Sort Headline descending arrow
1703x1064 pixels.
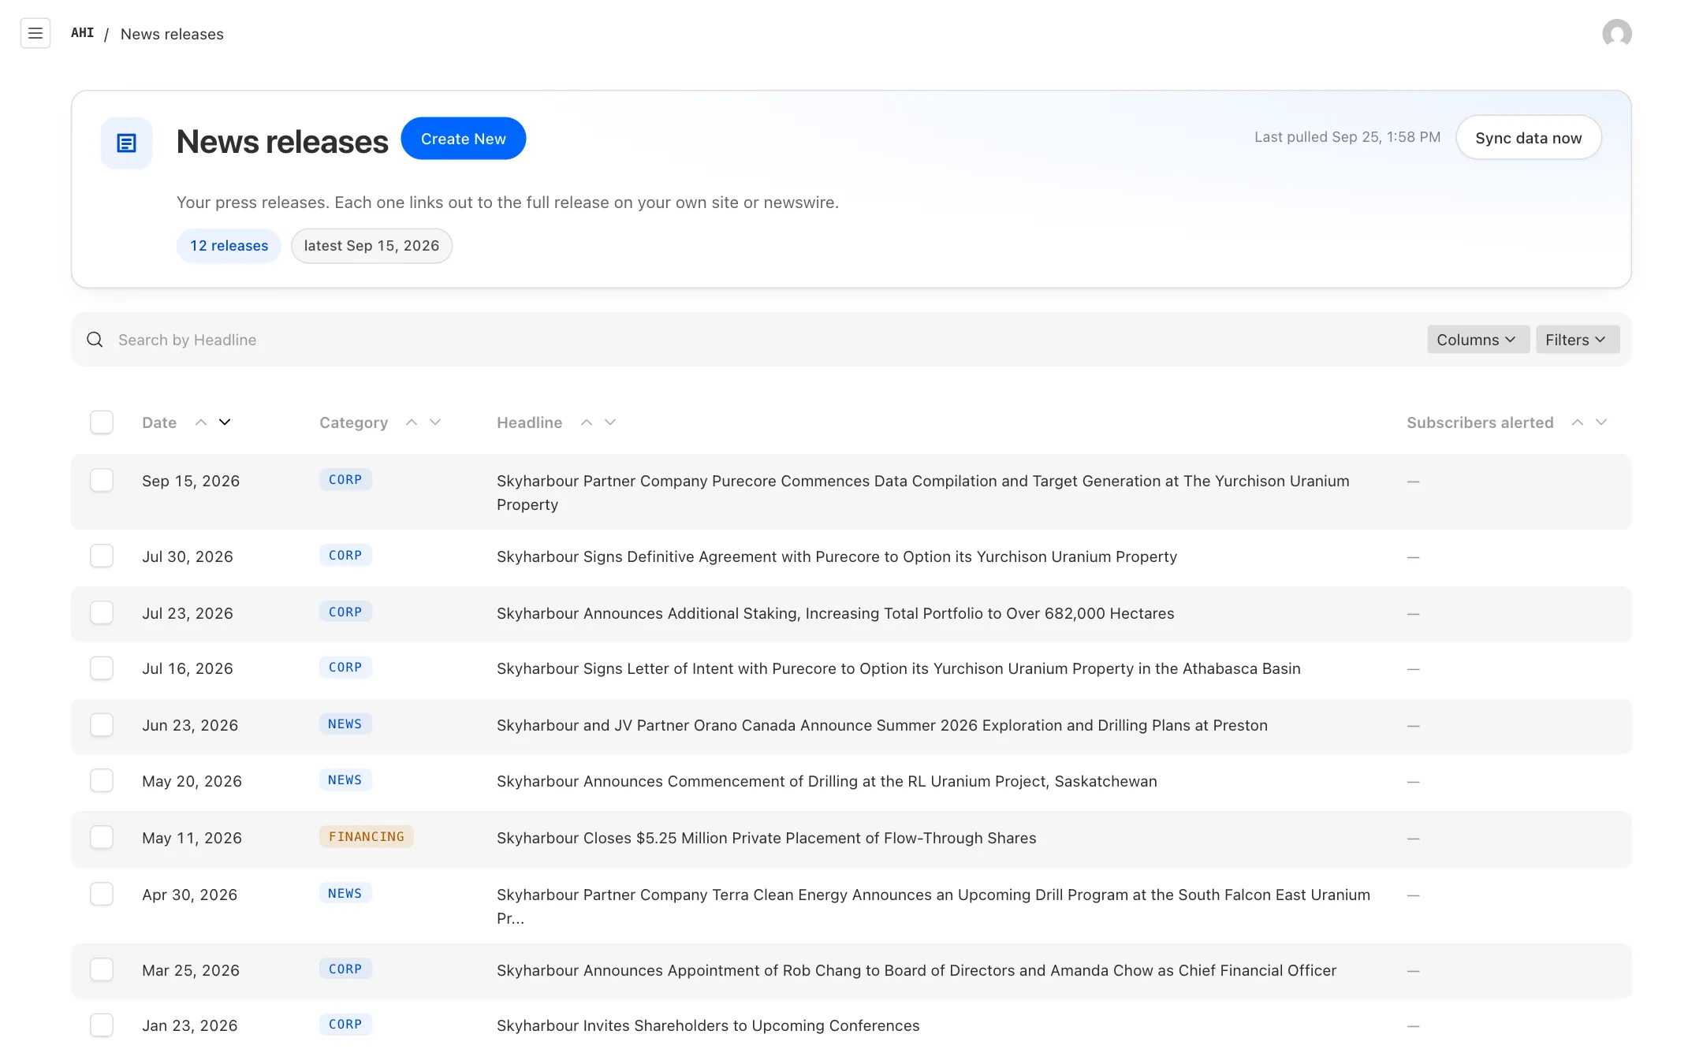click(x=610, y=422)
